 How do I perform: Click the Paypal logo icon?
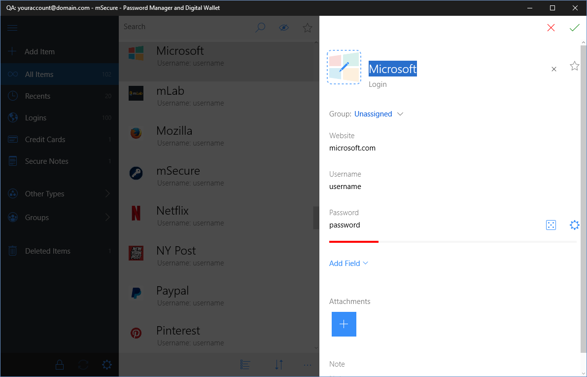pyautogui.click(x=136, y=293)
